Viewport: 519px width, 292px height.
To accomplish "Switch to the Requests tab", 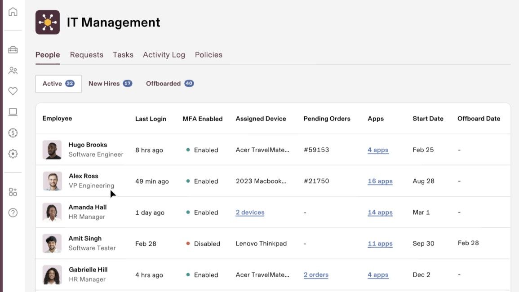I will click(86, 55).
